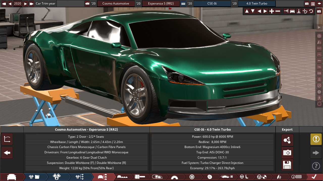Screen dimensions: 323x181
Task: Toggle wheel visibility in side panel
Action: pyautogui.click(x=319, y=36)
